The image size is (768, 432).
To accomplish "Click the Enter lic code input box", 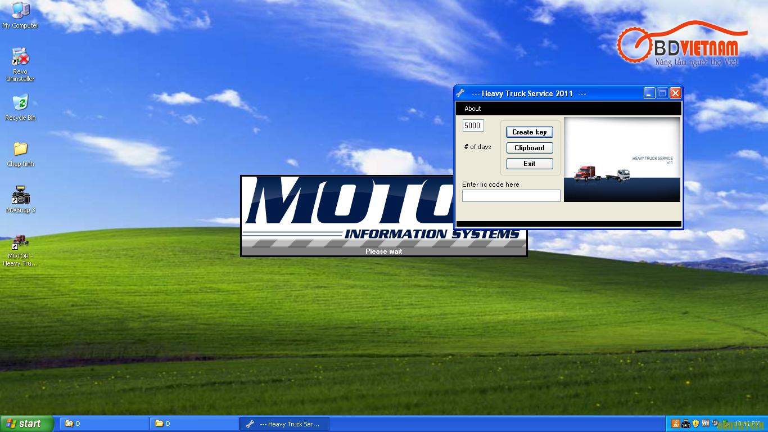I will (x=511, y=196).
